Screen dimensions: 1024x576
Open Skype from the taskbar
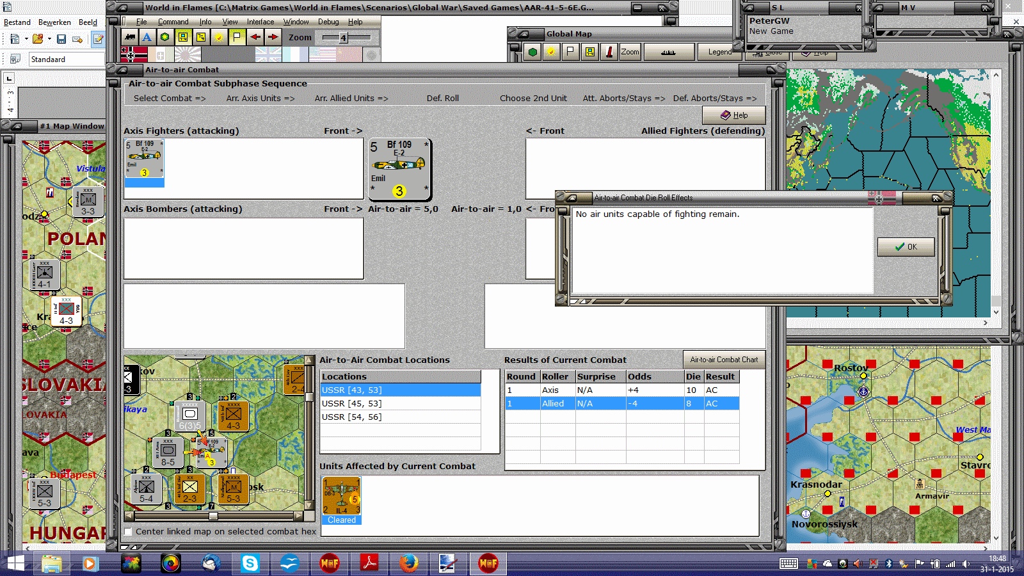tap(250, 563)
